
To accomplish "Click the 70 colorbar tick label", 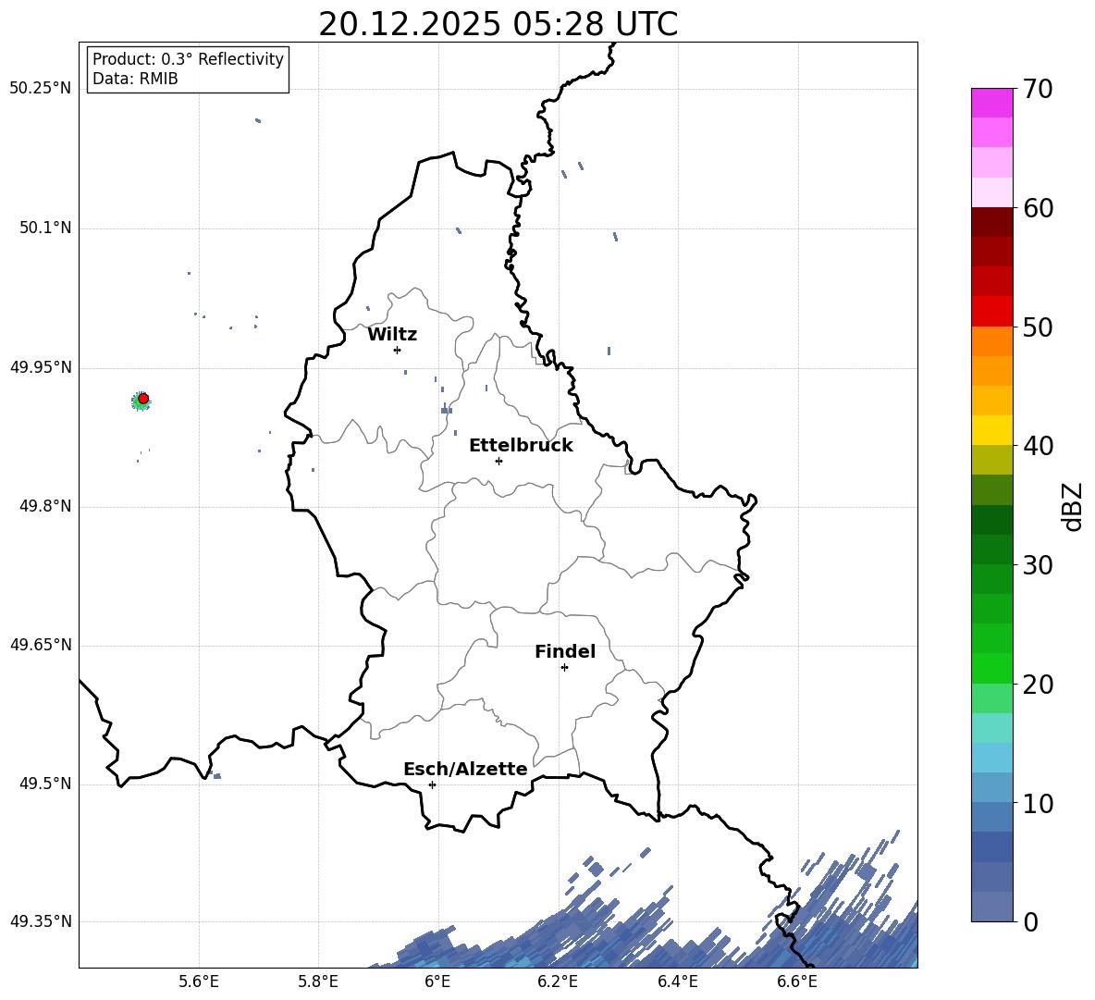I will [x=1038, y=89].
